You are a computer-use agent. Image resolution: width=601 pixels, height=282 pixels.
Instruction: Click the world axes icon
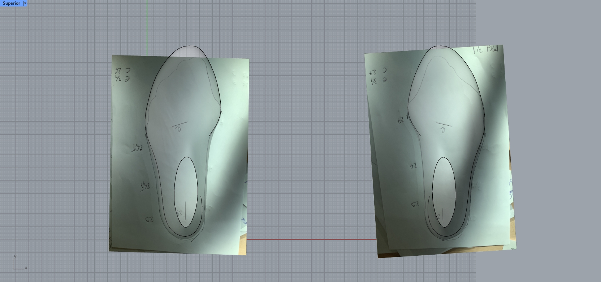[19, 264]
